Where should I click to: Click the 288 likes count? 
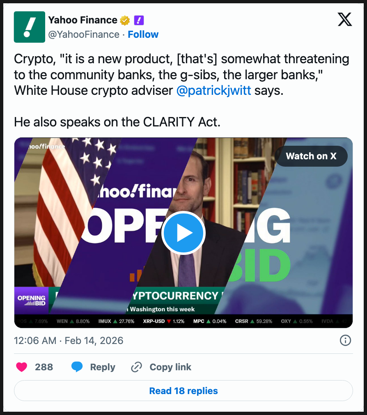[44, 367]
